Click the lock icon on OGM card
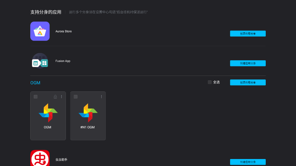Viewport: 296px width, 166px height. point(55,96)
